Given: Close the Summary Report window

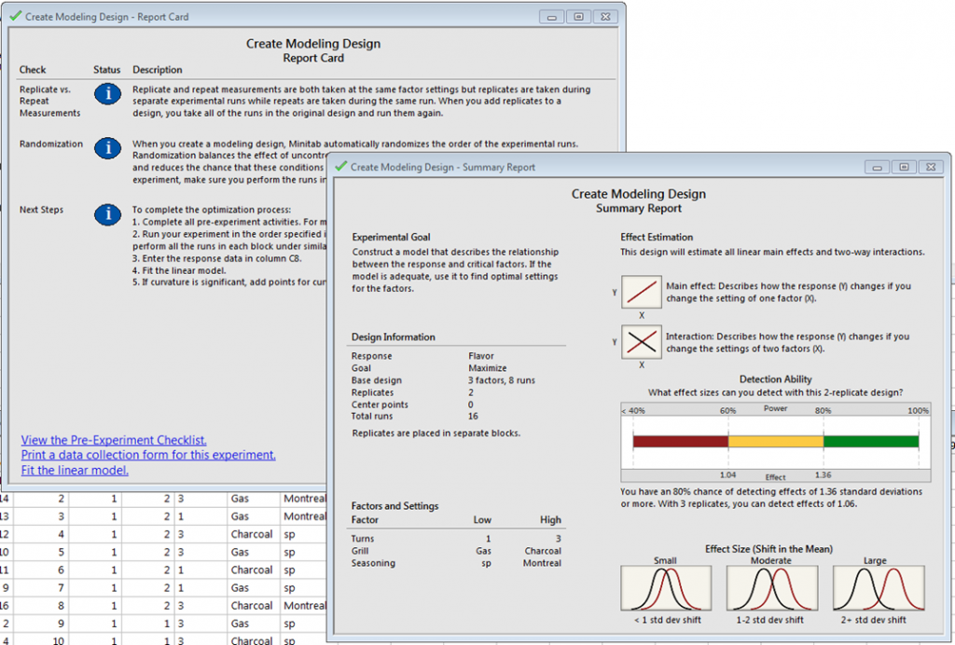Looking at the screenshot, I should (931, 168).
